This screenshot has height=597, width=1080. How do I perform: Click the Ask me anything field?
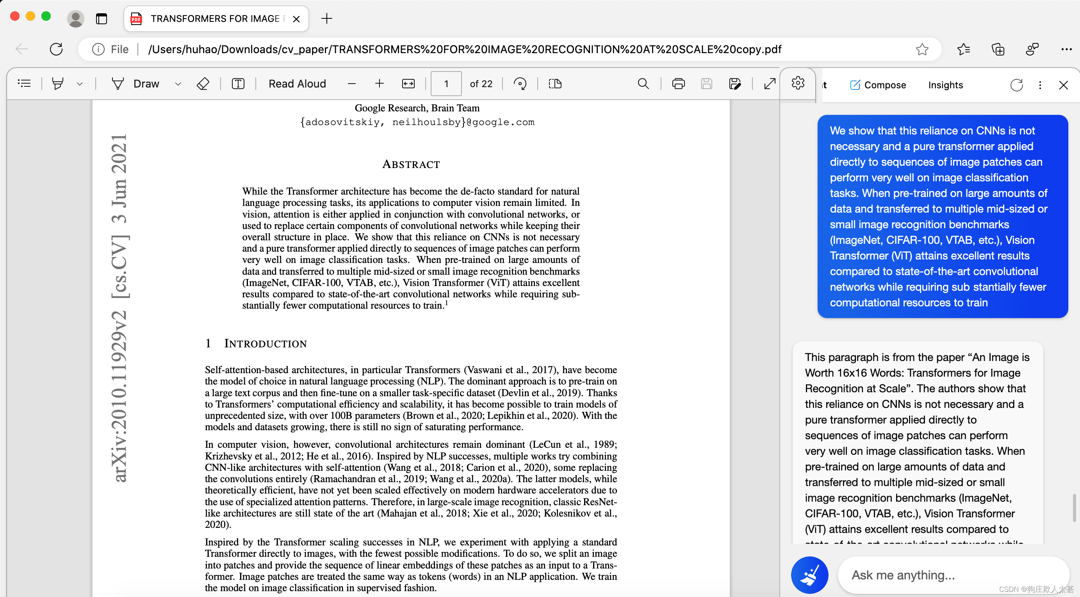(922, 574)
